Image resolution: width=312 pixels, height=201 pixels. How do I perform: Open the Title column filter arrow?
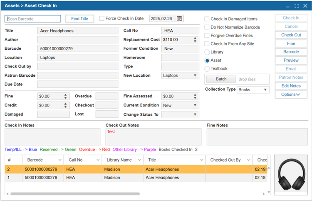(202, 160)
